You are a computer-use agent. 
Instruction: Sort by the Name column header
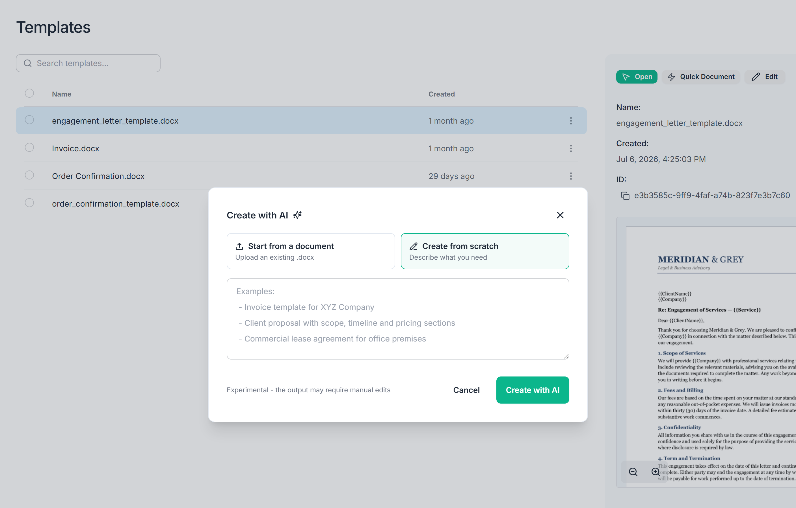(62, 95)
